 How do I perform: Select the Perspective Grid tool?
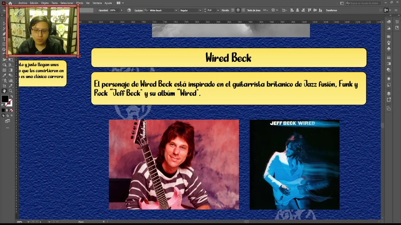(x=10, y=65)
